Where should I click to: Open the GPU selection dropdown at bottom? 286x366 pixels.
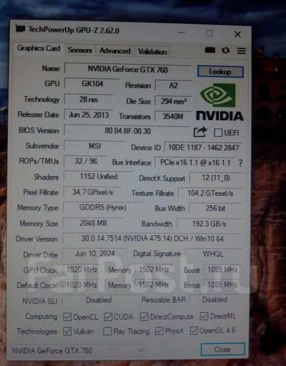tap(77, 351)
